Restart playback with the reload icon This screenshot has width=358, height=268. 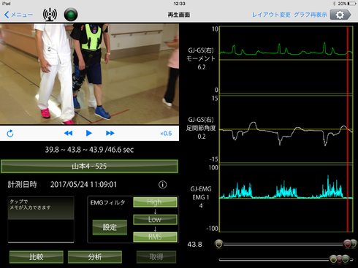pyautogui.click(x=10, y=134)
